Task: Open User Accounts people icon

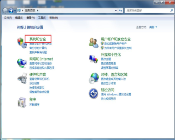Action: tap(94, 43)
